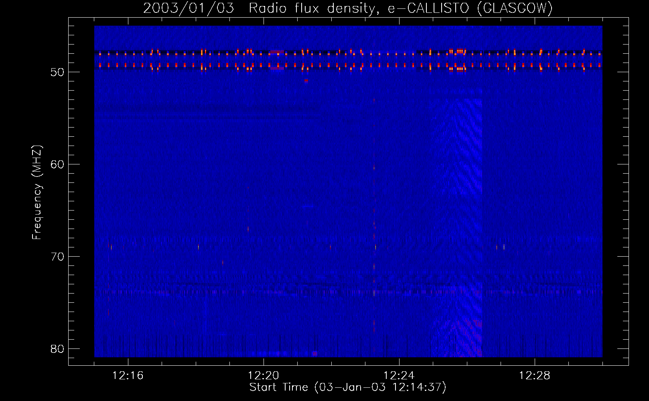The height and width of the screenshot is (401, 649).
Task: Click the 50 MHz frequency tick label
Action: click(x=58, y=73)
